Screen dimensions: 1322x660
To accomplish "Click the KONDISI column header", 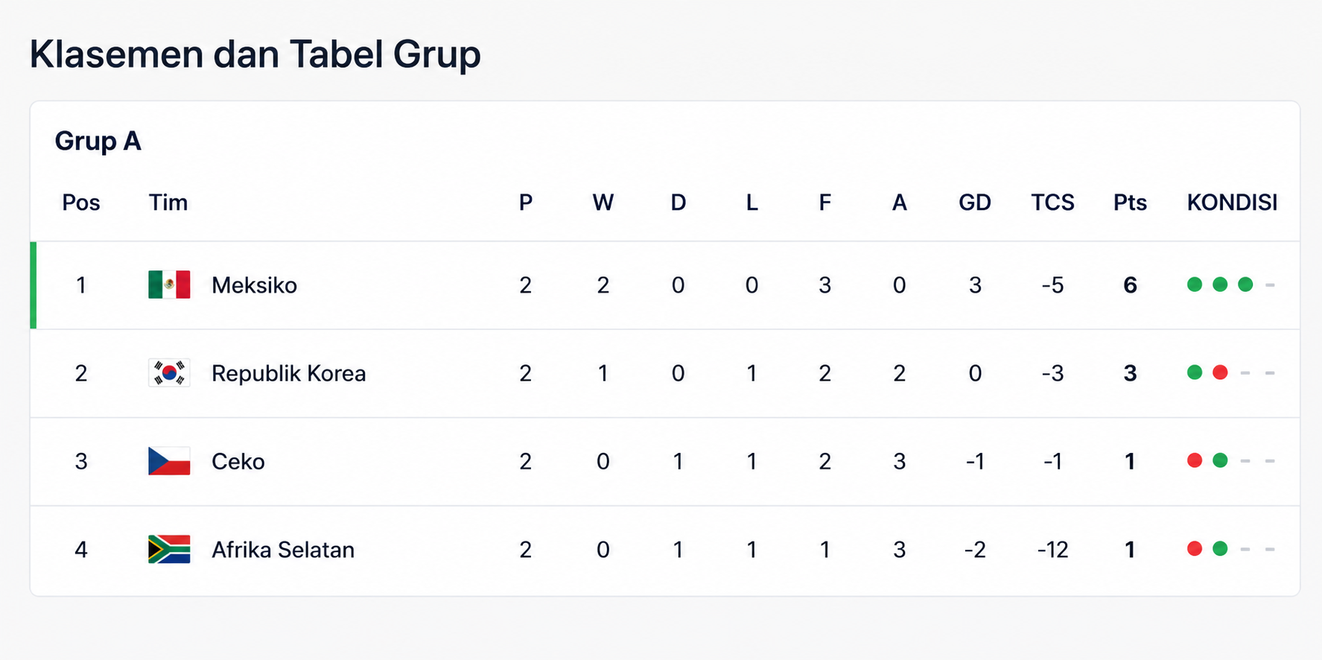I will point(1232,203).
